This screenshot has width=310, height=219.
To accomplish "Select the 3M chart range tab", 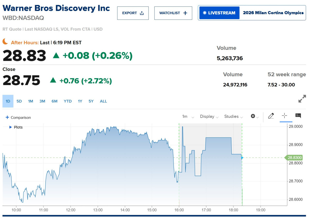I will (42, 101).
